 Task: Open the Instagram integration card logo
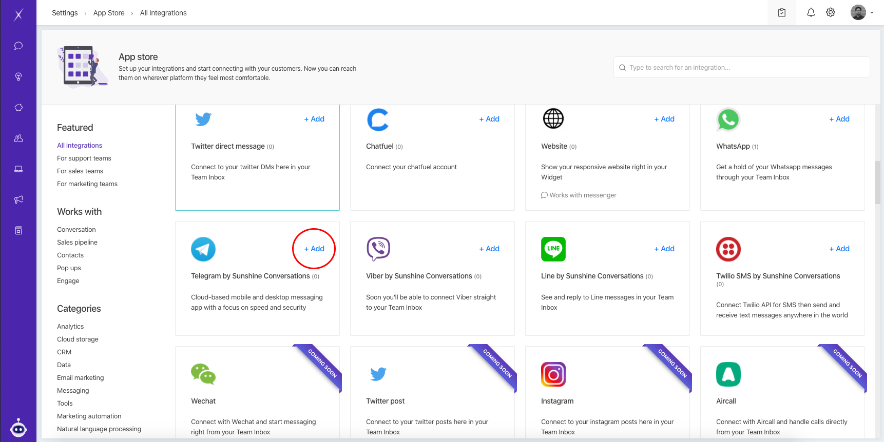click(x=553, y=374)
